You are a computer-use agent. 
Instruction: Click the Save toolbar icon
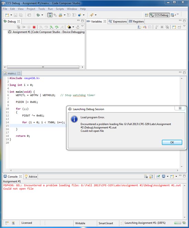[x=15, y=15]
